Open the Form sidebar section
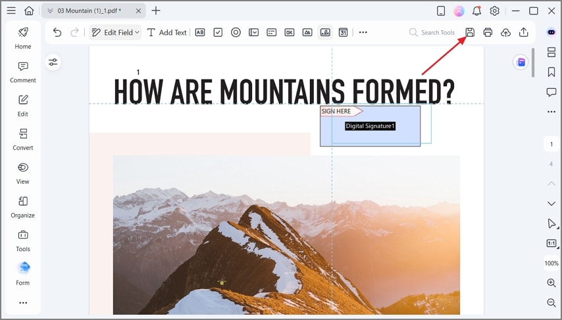The width and height of the screenshot is (562, 320). click(x=23, y=274)
